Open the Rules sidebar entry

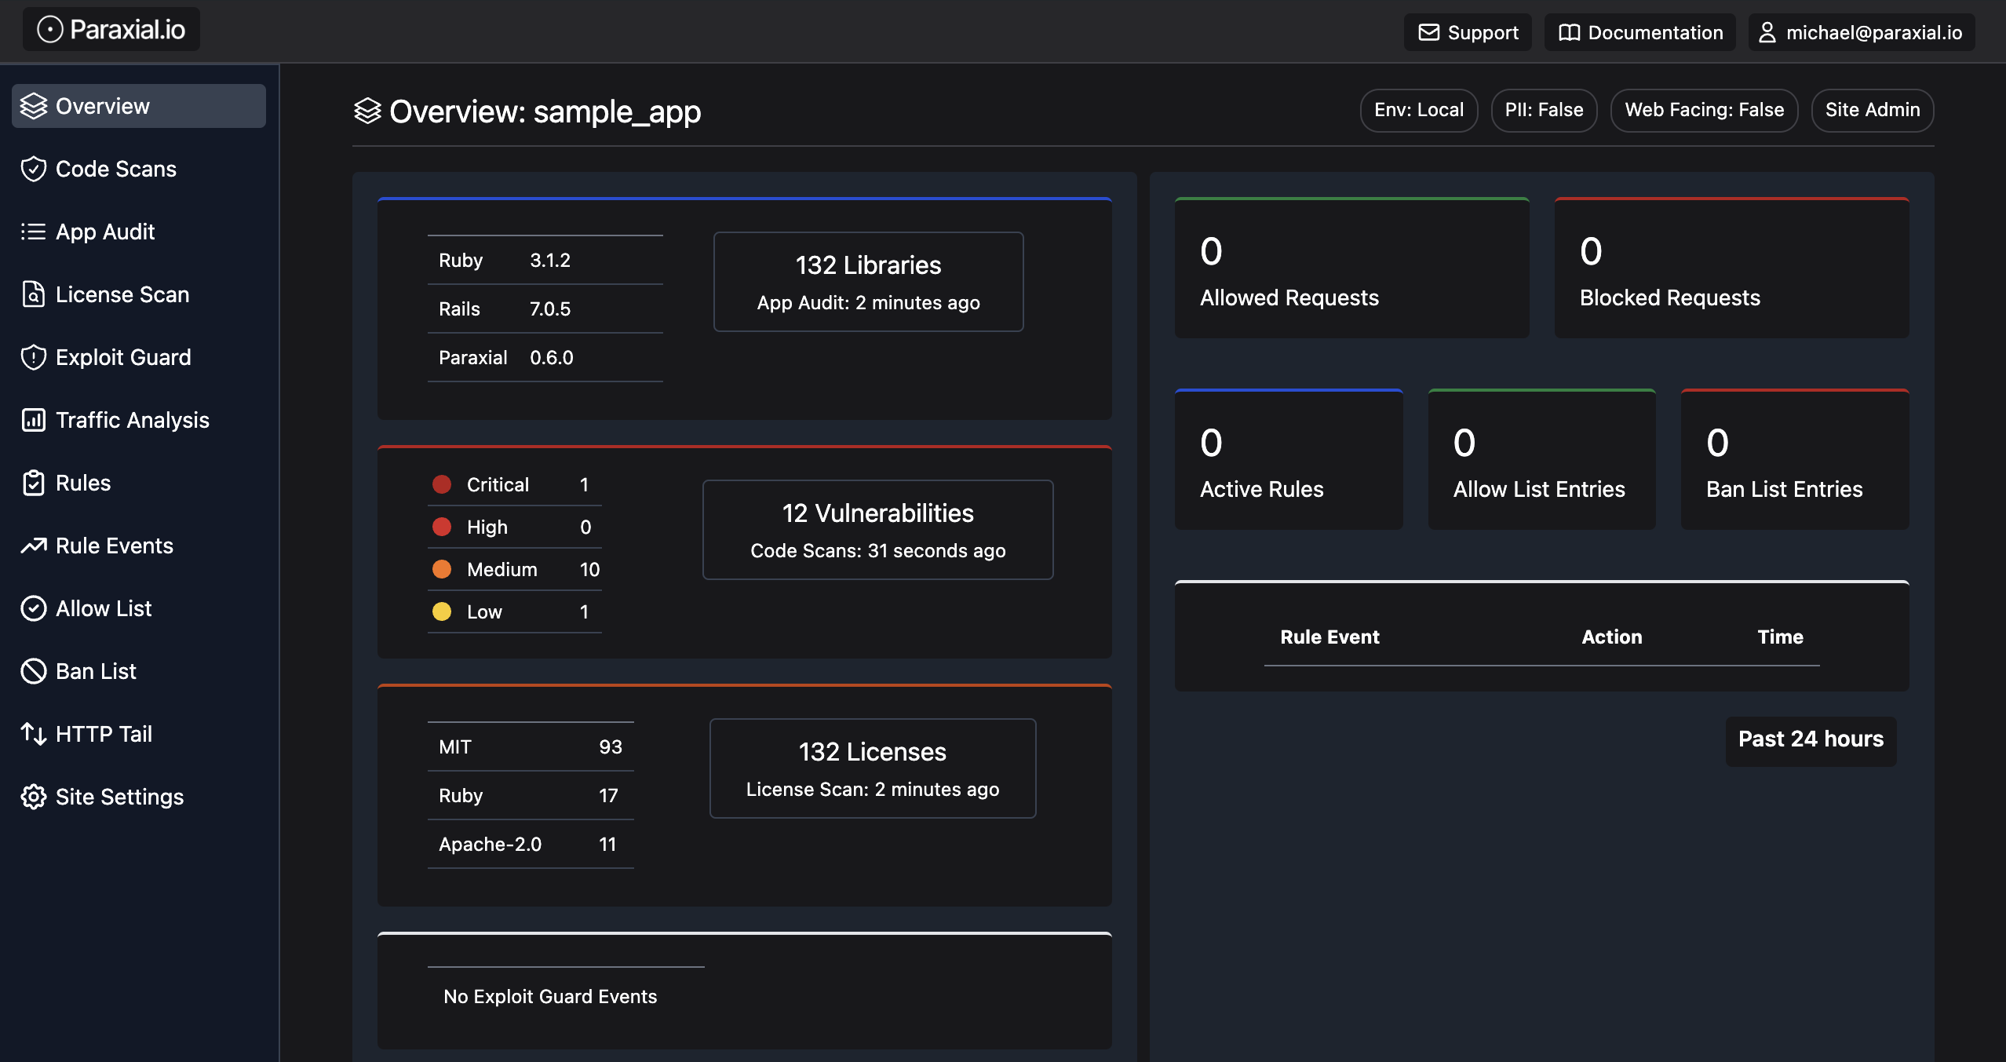(139, 483)
